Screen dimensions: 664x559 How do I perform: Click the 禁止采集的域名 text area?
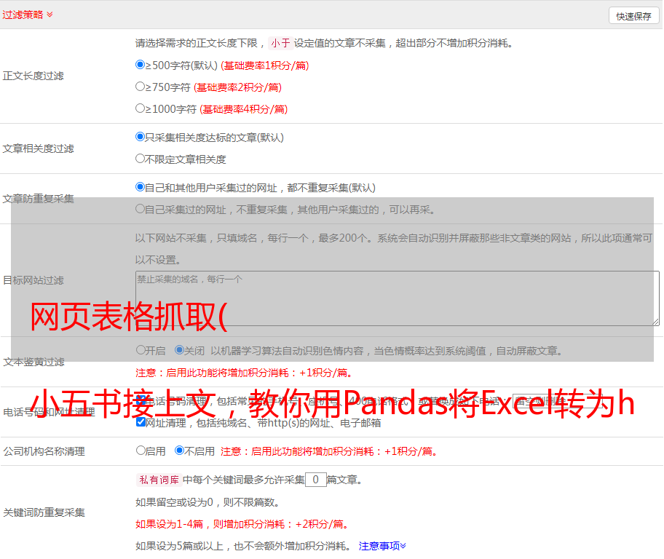pyautogui.click(x=398, y=298)
